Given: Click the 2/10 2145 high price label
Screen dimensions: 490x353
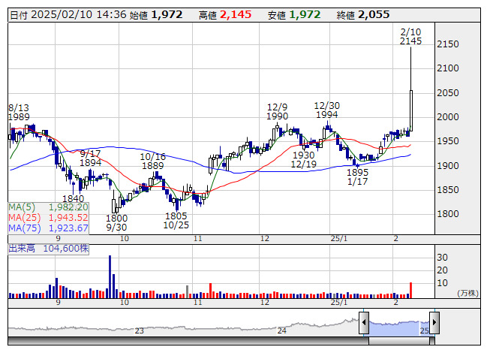Looking at the screenshot, I should pos(410,37).
